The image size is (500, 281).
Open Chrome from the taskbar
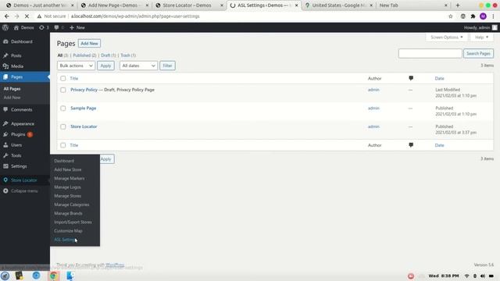(54, 276)
